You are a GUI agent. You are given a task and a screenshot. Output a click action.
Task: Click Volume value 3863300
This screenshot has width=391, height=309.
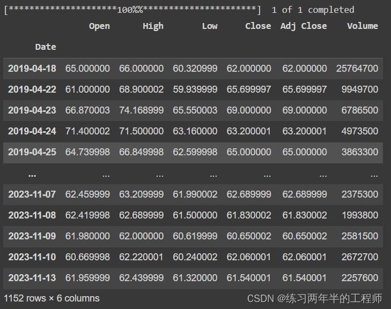click(x=360, y=152)
